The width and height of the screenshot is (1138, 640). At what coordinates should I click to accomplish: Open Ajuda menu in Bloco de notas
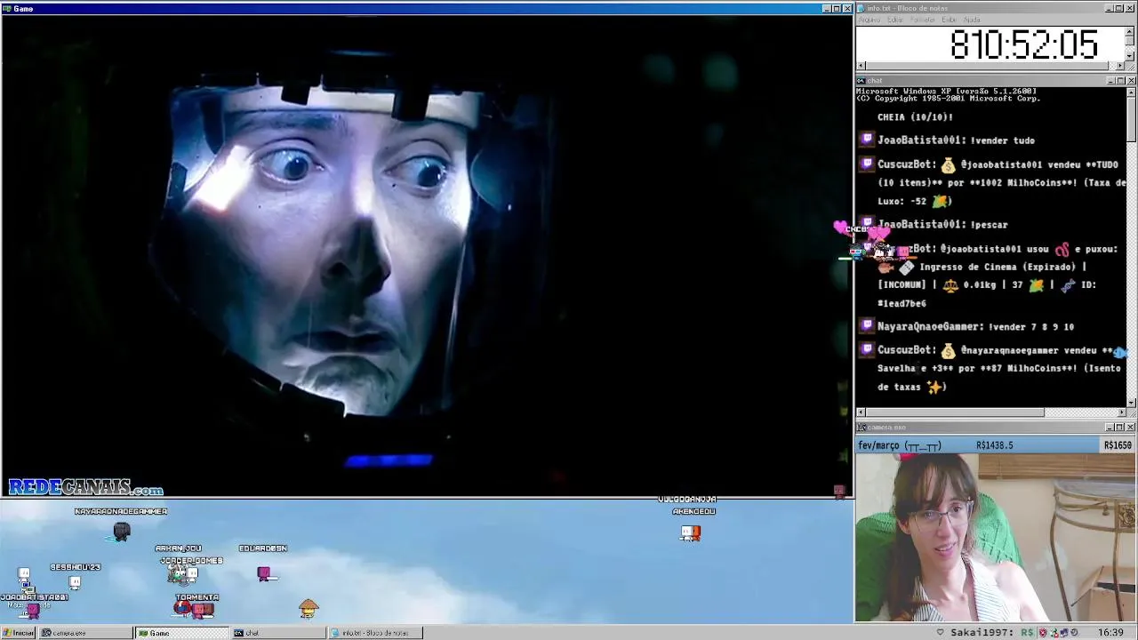tap(973, 20)
